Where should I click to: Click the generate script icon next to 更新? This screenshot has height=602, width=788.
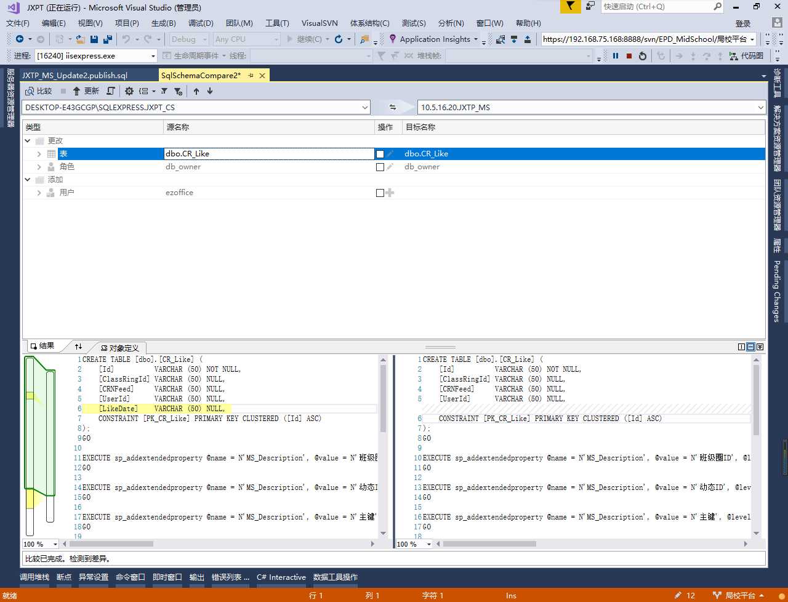[x=111, y=91]
